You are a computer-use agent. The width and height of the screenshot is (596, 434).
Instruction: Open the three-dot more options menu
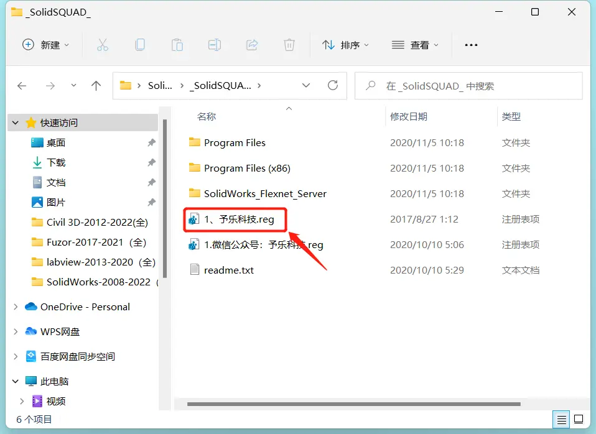(471, 45)
